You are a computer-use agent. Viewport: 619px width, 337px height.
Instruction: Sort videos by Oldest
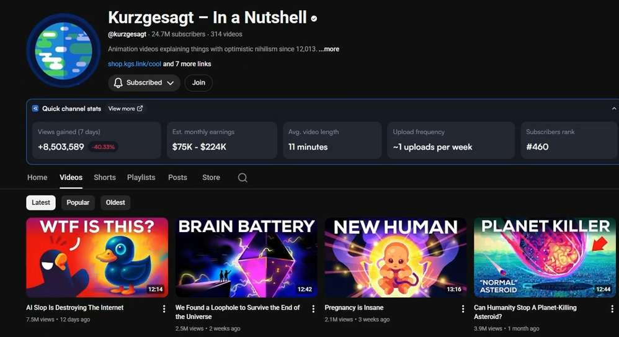[115, 202]
